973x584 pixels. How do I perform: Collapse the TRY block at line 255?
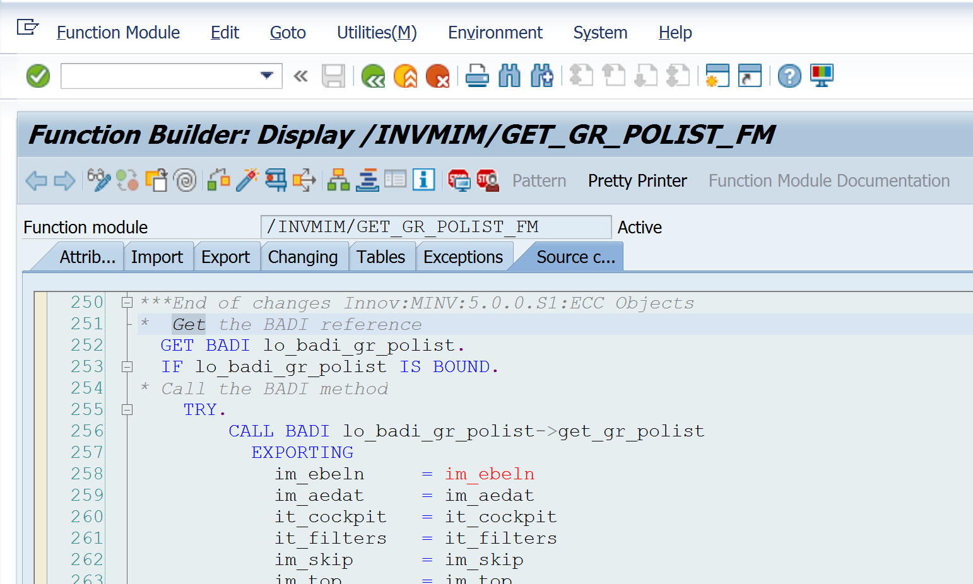click(x=127, y=410)
